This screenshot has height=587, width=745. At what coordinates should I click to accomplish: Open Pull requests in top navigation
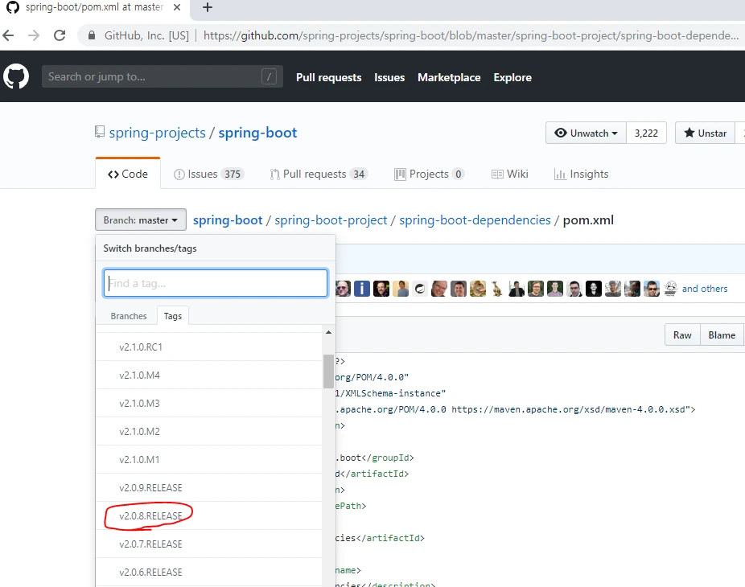329,77
